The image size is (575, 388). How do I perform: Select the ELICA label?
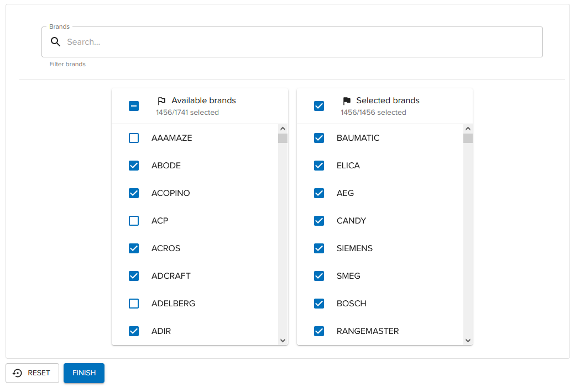(348, 166)
